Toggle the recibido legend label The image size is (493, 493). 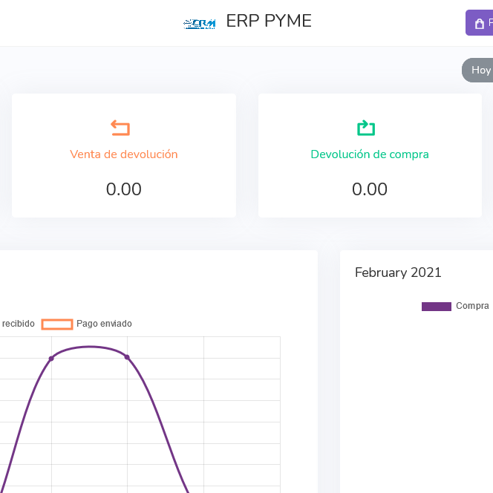18,324
